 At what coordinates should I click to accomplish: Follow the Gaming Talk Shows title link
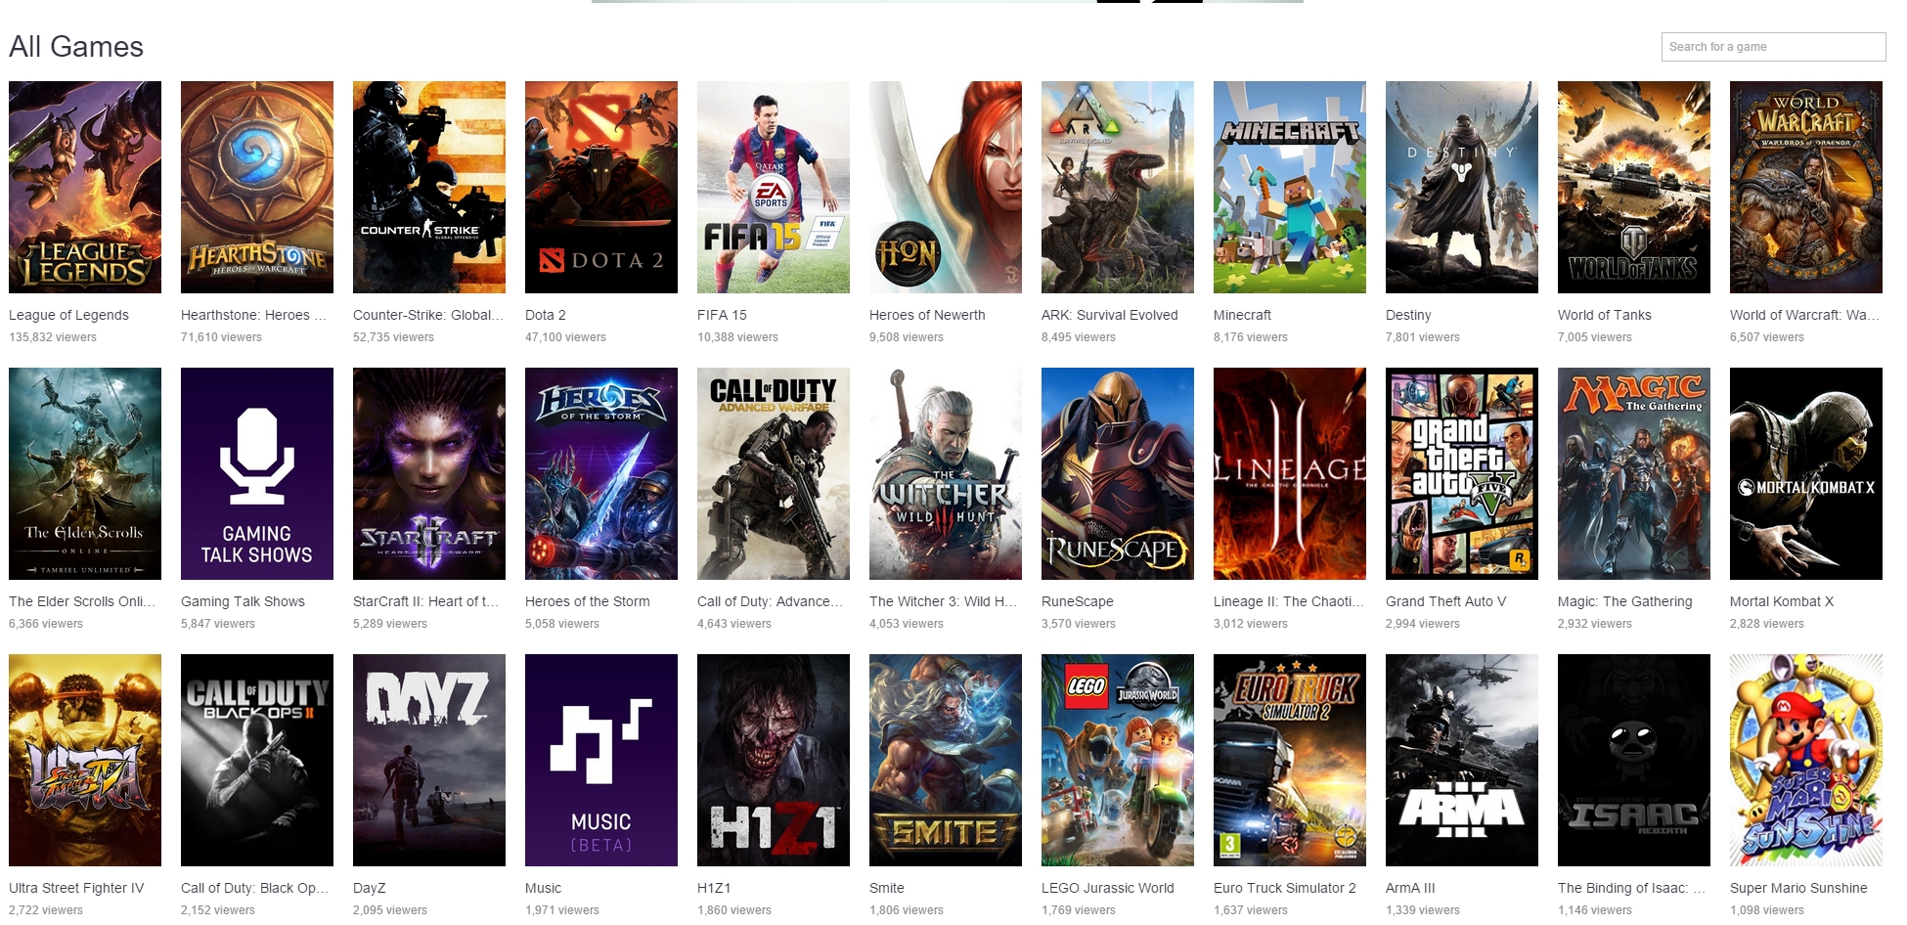[243, 601]
